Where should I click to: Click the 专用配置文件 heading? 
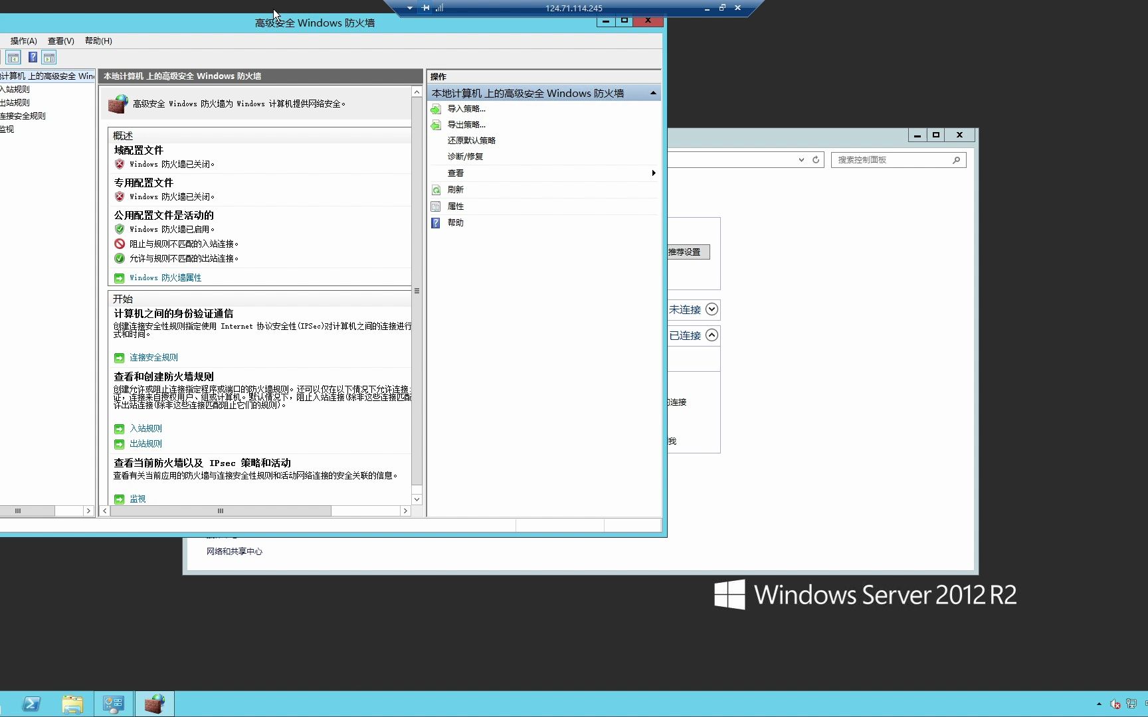pos(143,183)
